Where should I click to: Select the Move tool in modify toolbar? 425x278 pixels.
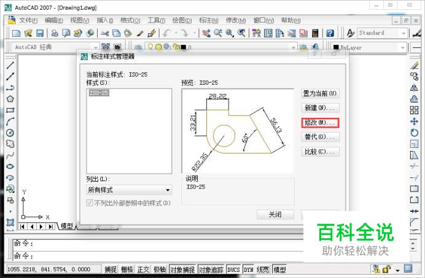414,122
